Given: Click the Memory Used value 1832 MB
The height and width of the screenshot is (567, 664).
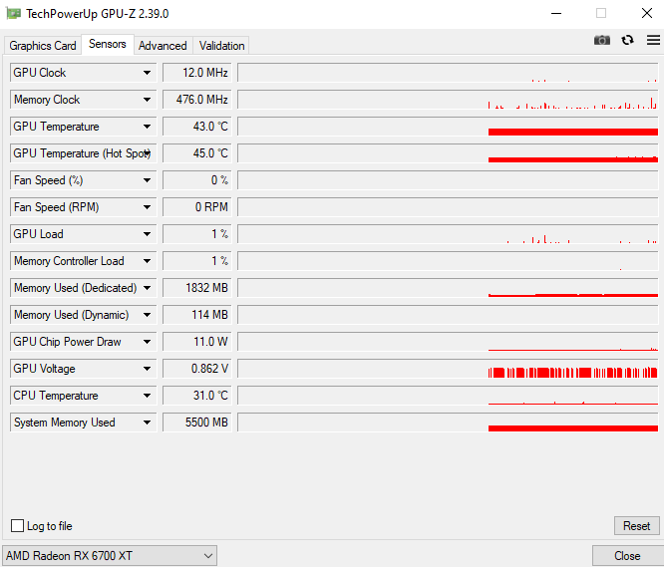Looking at the screenshot, I should pyautogui.click(x=197, y=288).
